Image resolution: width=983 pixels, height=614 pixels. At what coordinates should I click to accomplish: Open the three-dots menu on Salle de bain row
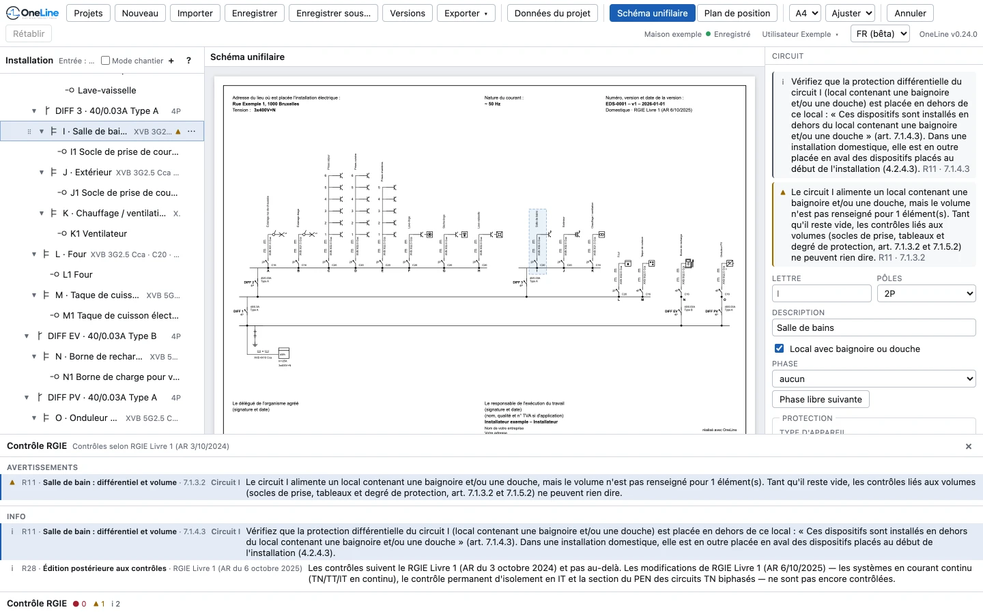(x=192, y=131)
